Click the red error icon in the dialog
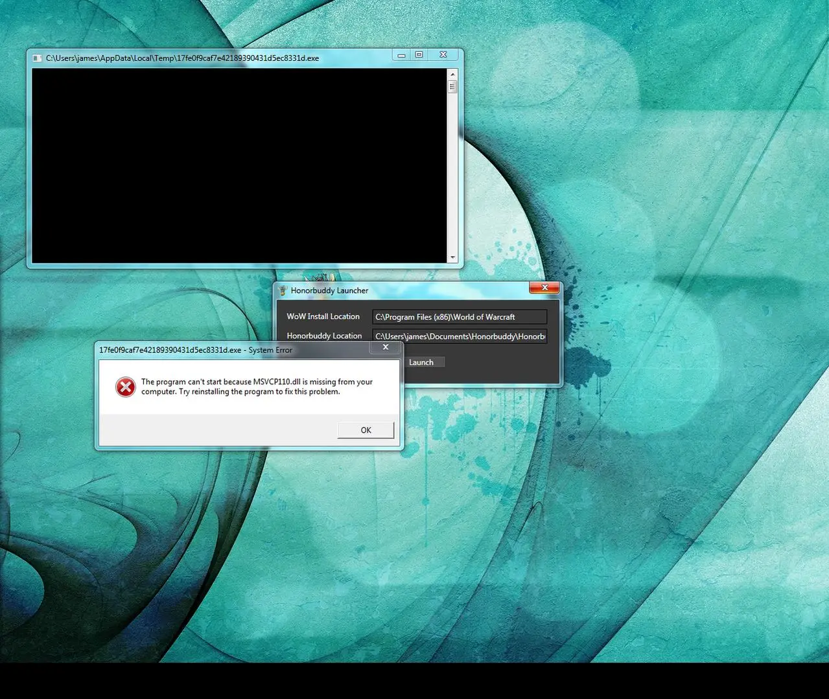Image resolution: width=829 pixels, height=699 pixels. 125,387
